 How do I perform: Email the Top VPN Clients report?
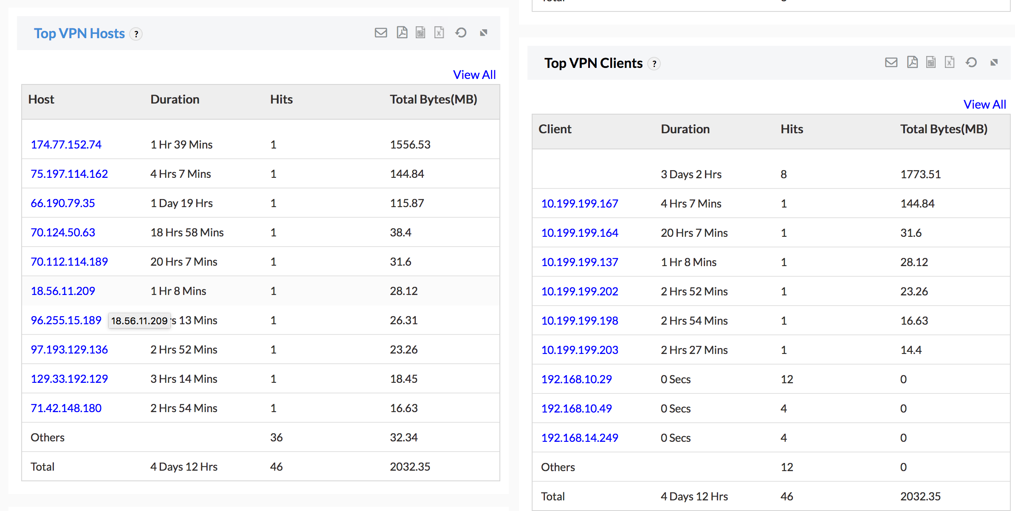891,62
